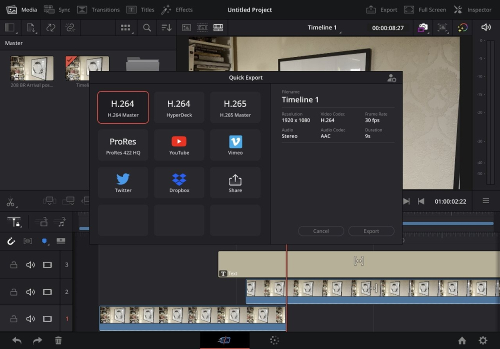Toggle timeline snapping magnet
500x349 pixels.
click(x=11, y=241)
